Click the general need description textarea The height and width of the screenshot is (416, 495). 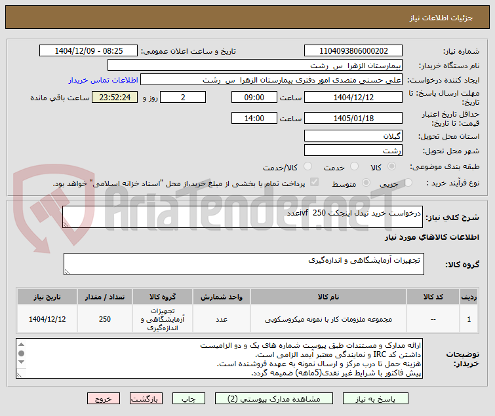pos(243,217)
